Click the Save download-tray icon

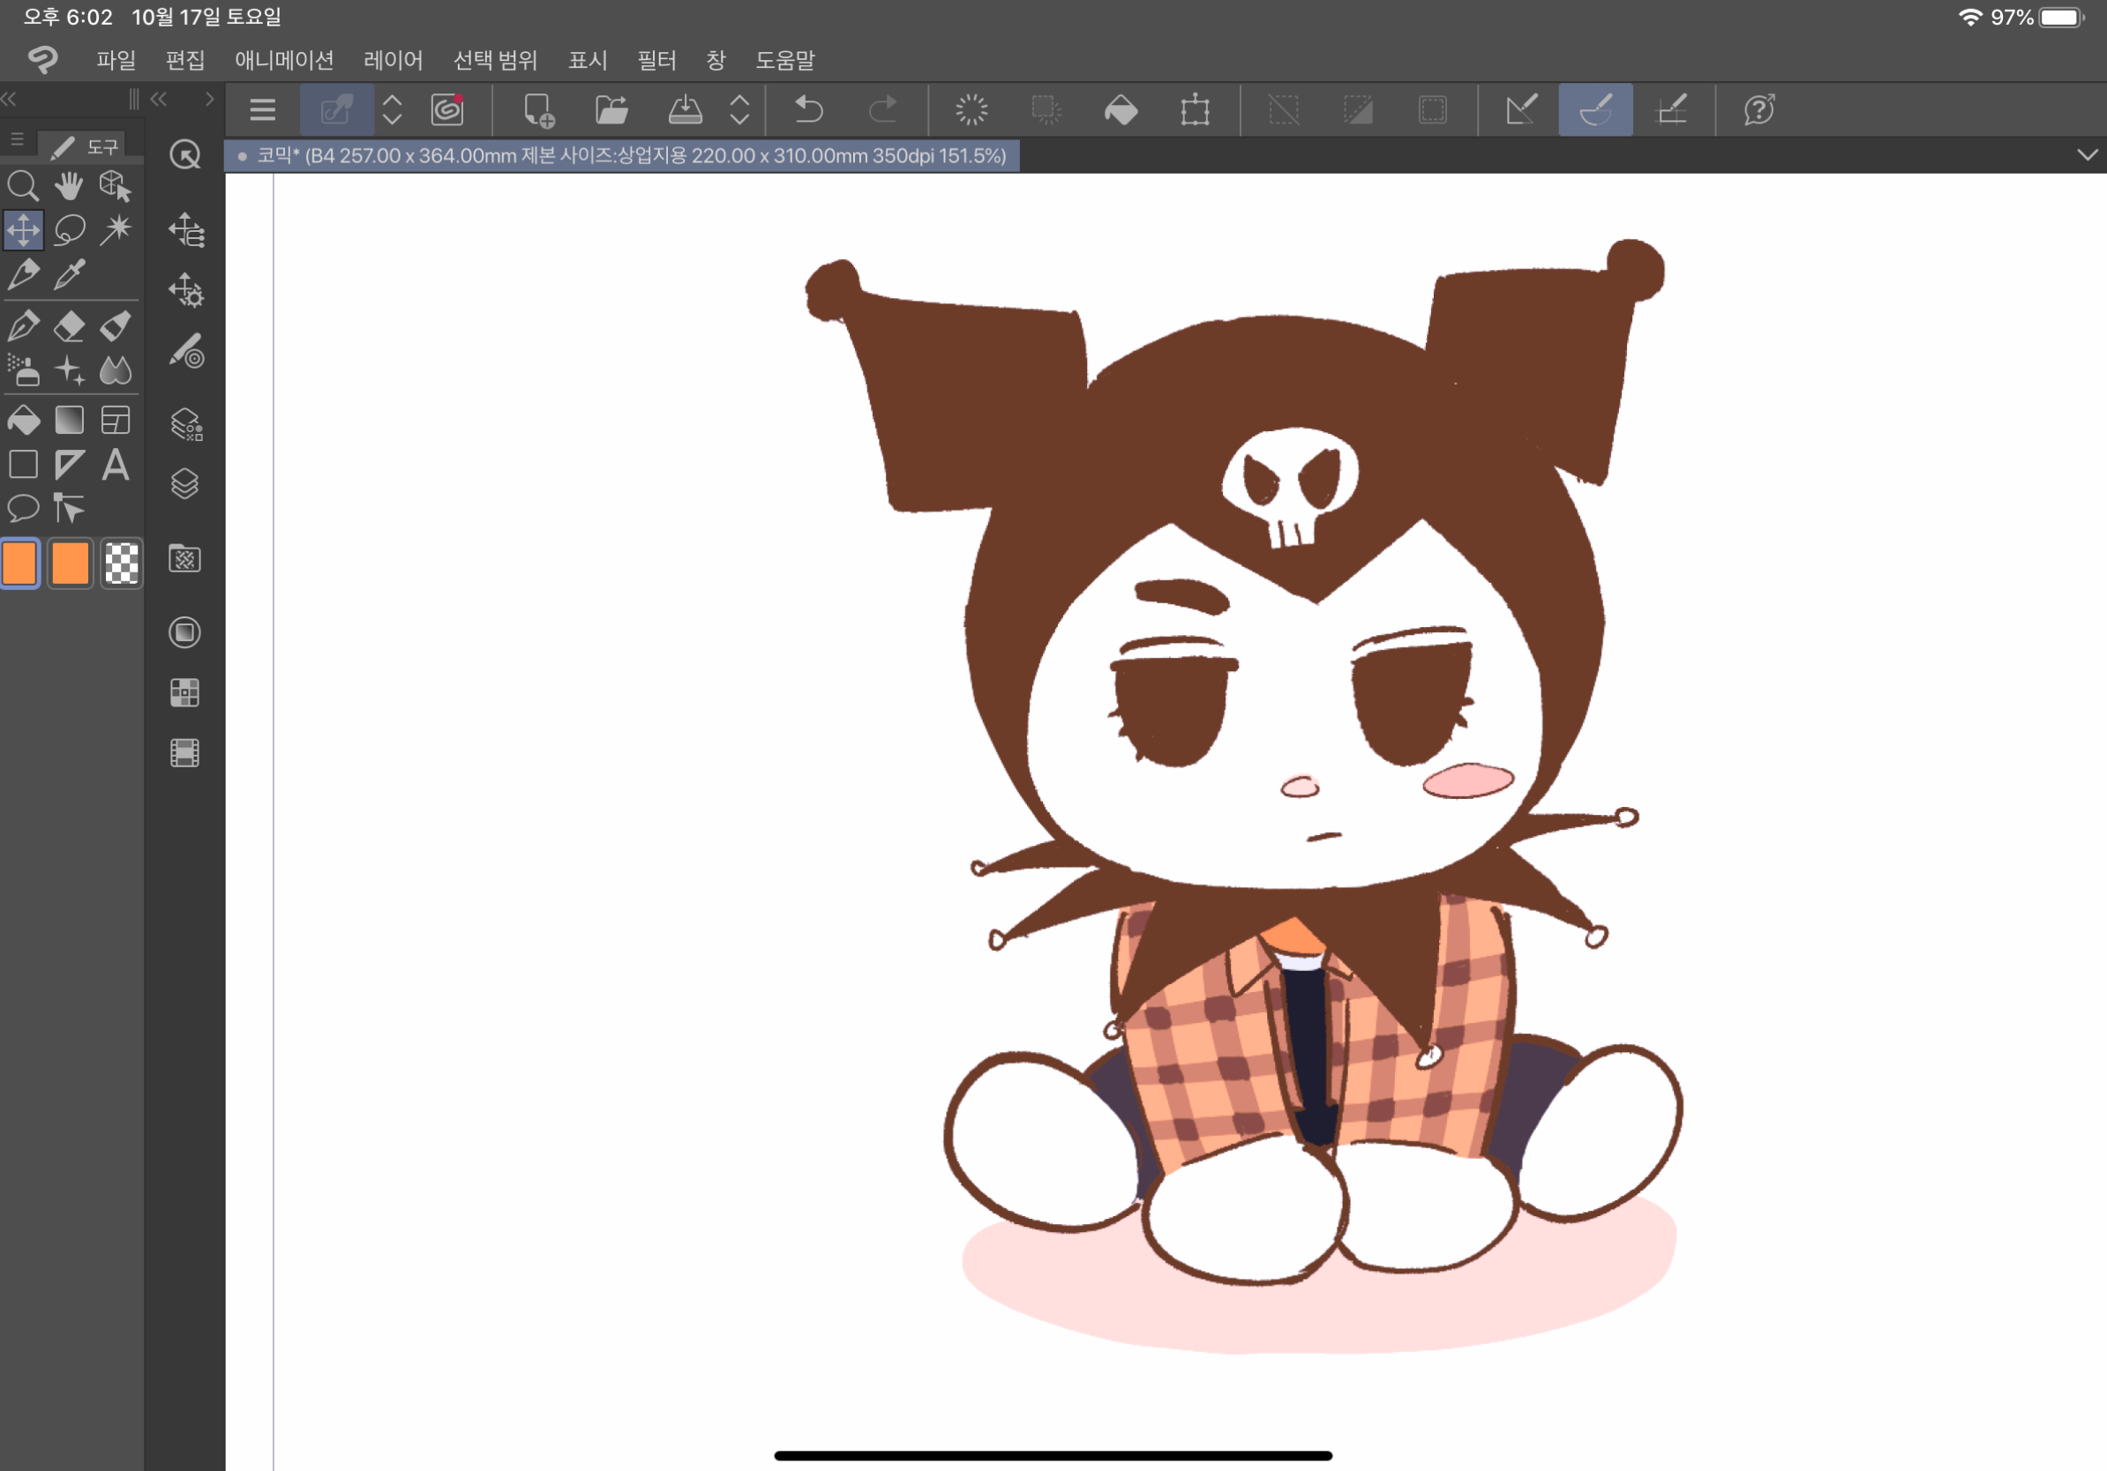pyautogui.click(x=685, y=110)
